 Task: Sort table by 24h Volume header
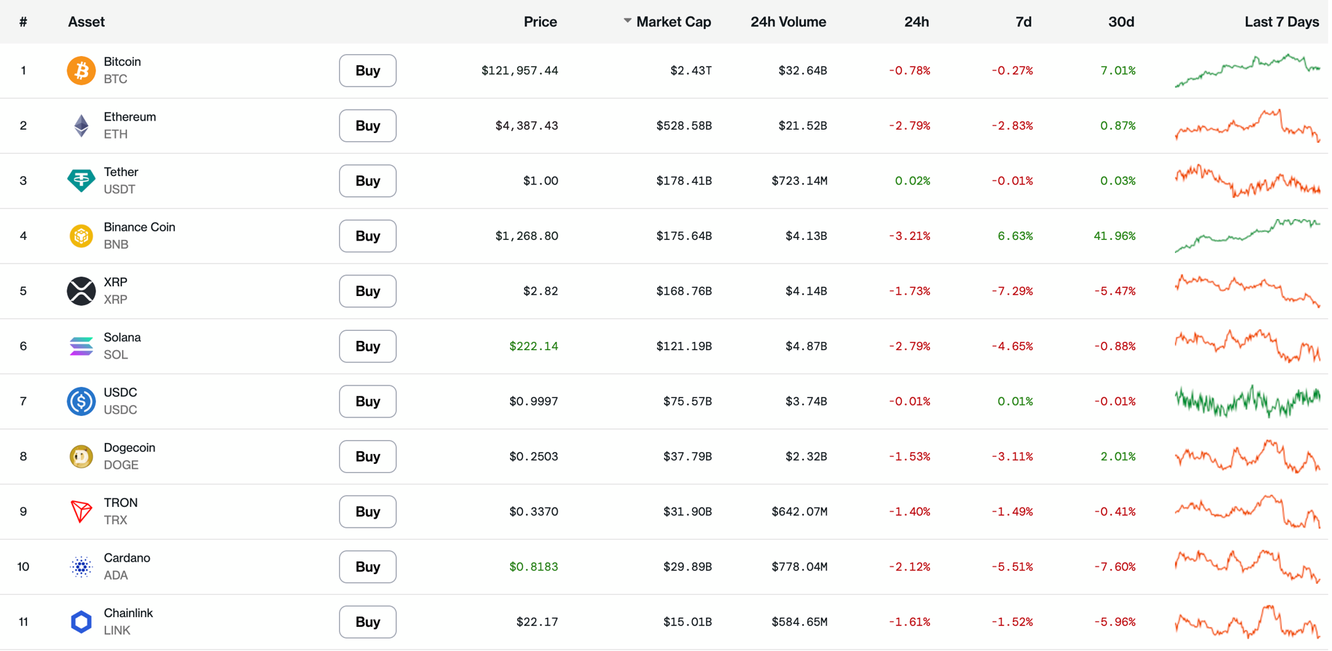(x=788, y=22)
